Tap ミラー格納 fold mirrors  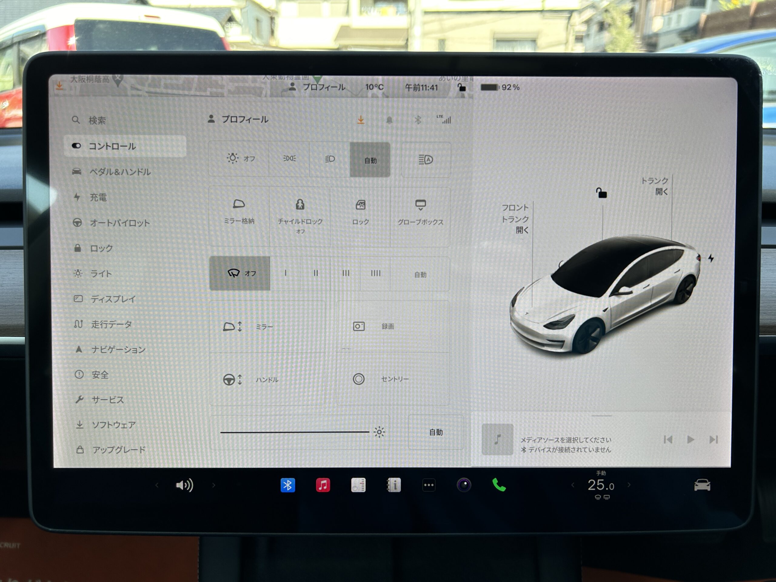(239, 216)
